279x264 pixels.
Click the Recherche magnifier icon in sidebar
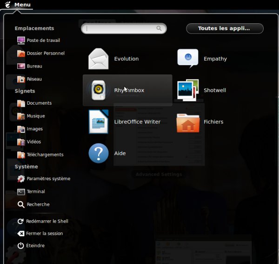pyautogui.click(x=21, y=204)
